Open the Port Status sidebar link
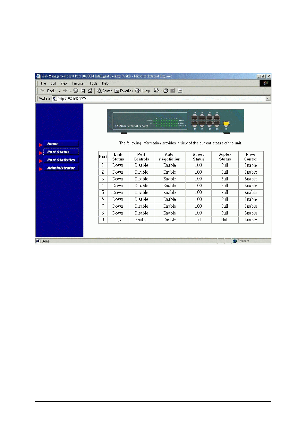 coord(61,152)
